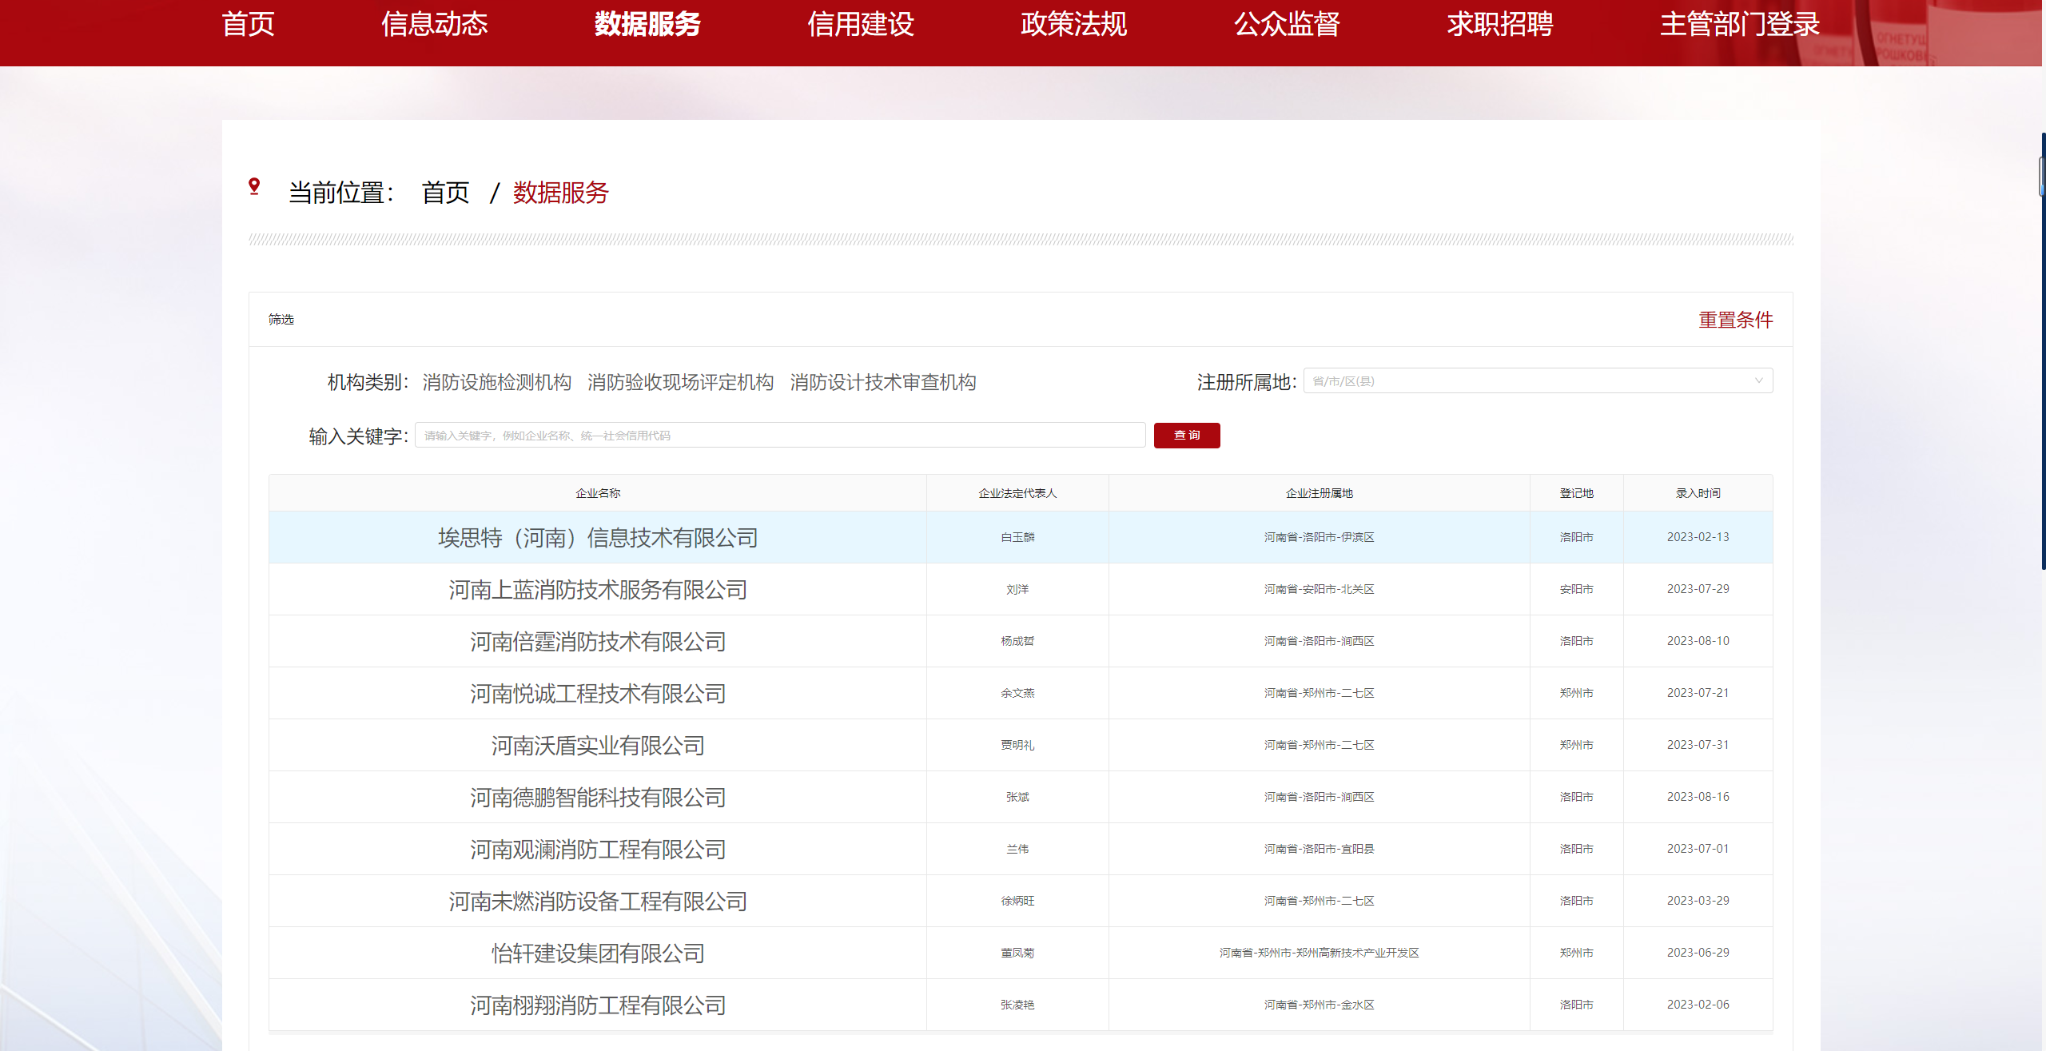Screen dimensions: 2046x1051
Task: Click the 安阳市 registration place cell
Action: tap(1577, 589)
